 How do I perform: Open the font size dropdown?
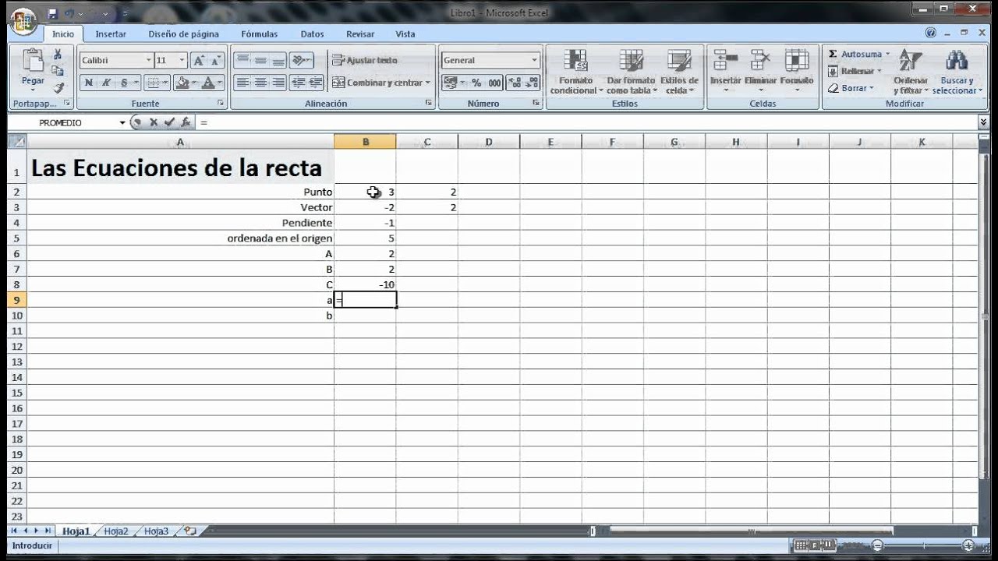click(182, 60)
